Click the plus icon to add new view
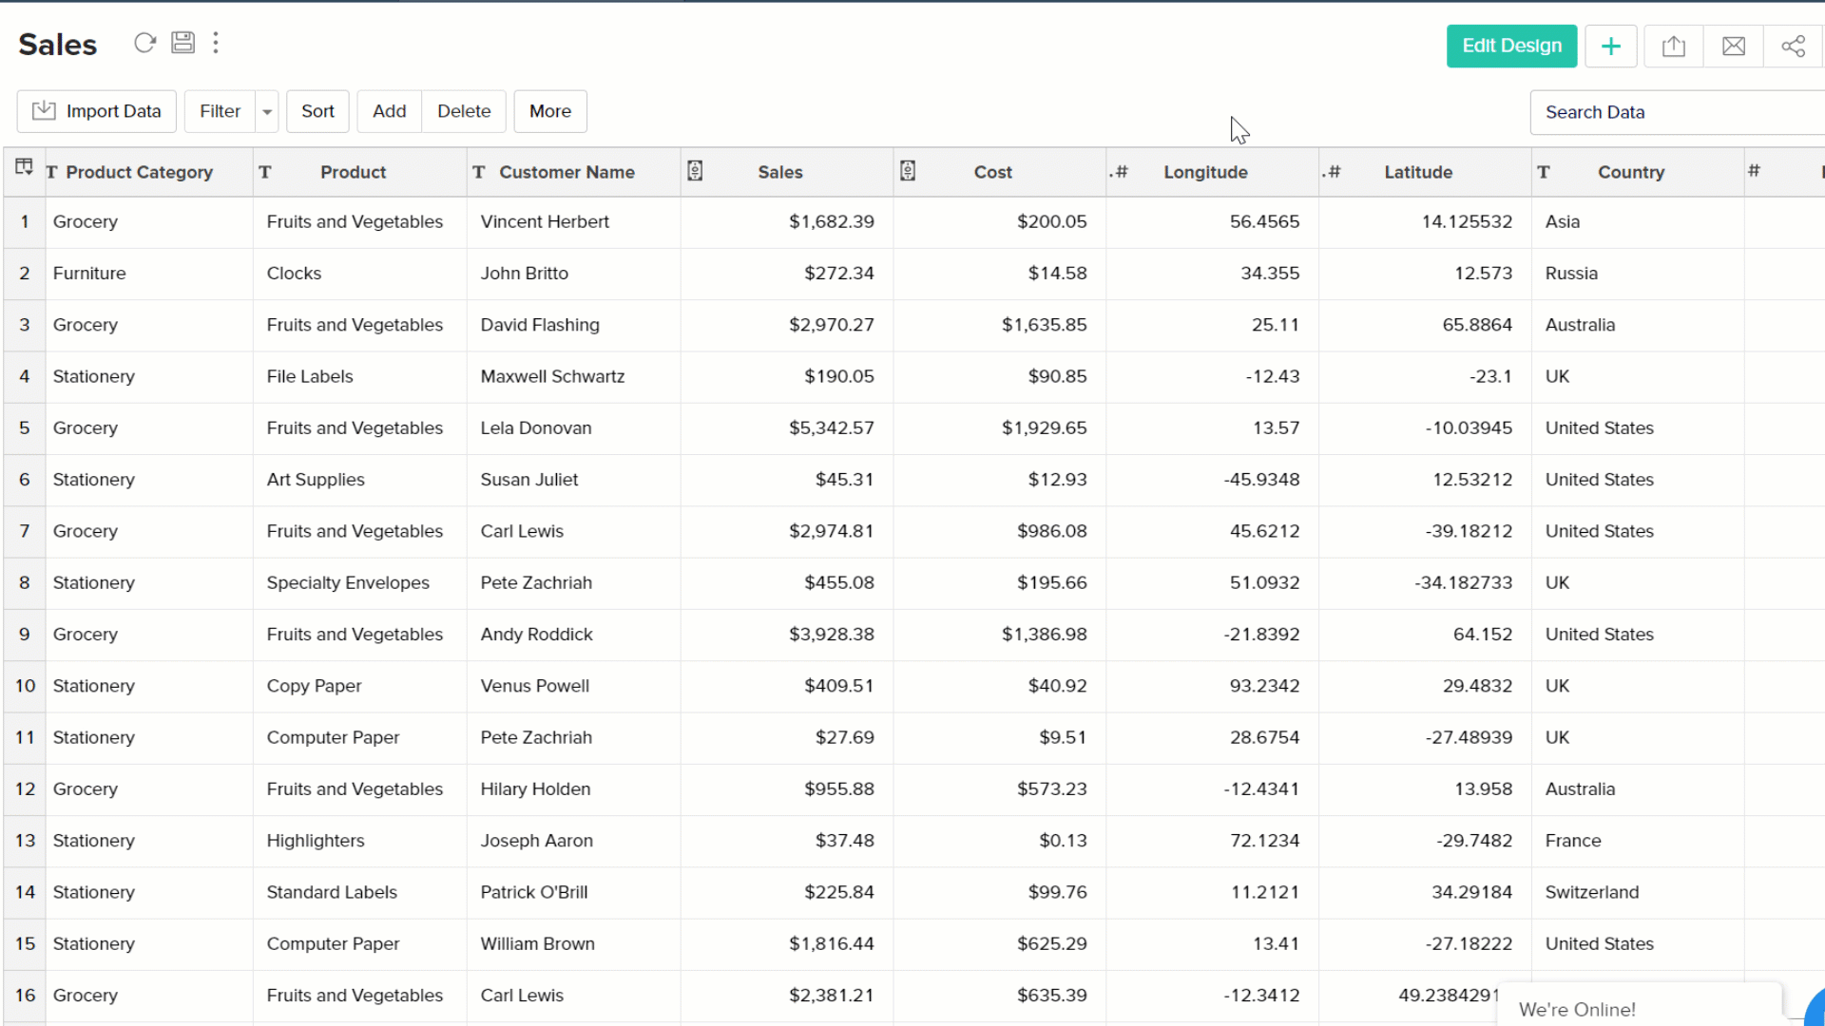 pos(1611,46)
